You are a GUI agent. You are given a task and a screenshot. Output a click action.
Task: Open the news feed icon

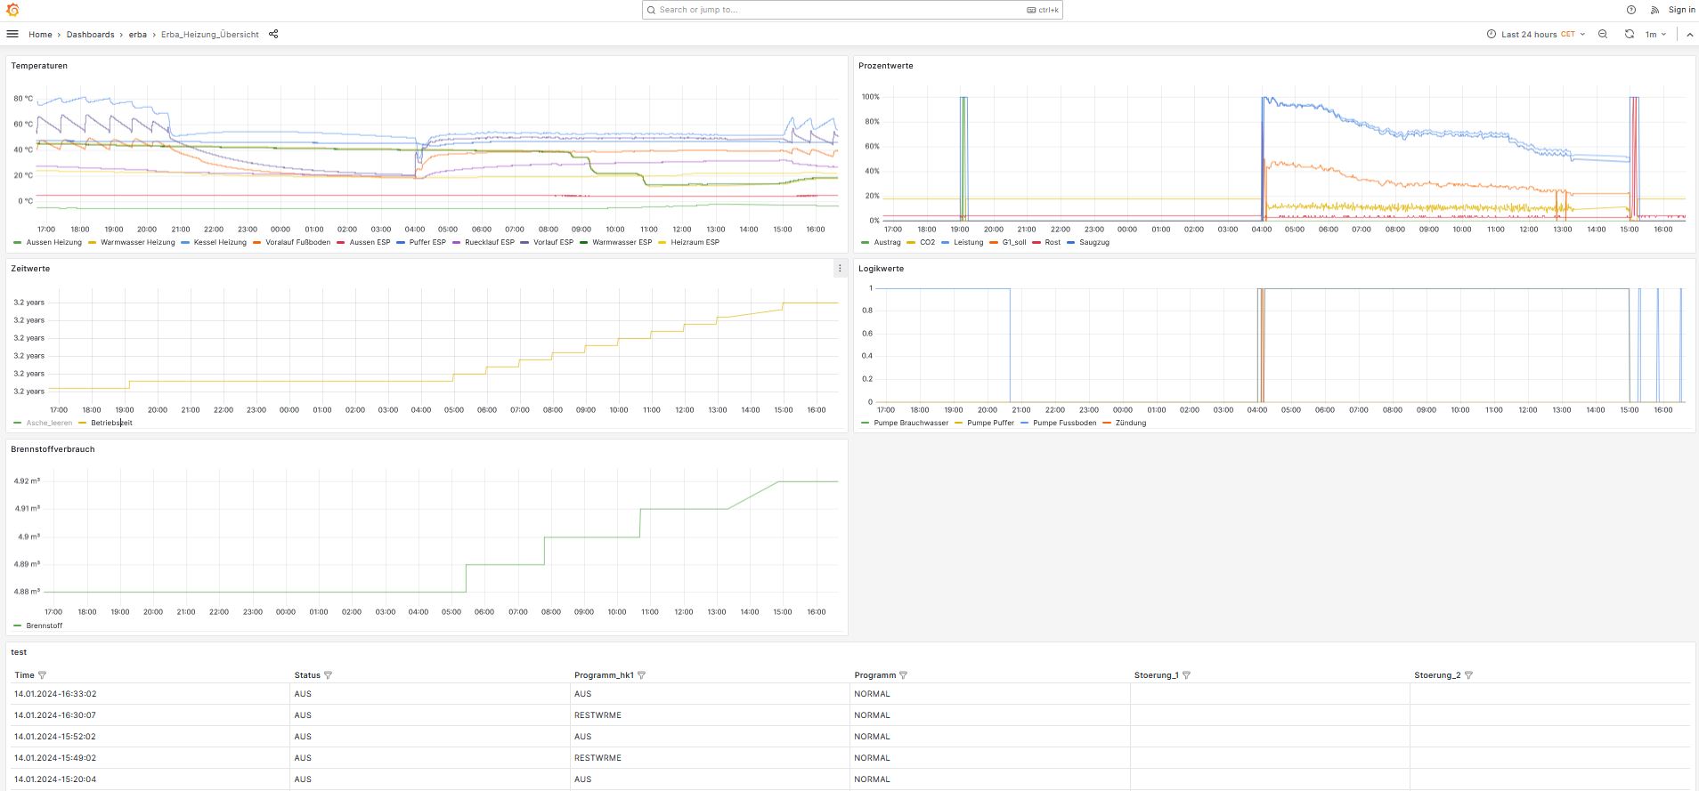[x=1654, y=10]
